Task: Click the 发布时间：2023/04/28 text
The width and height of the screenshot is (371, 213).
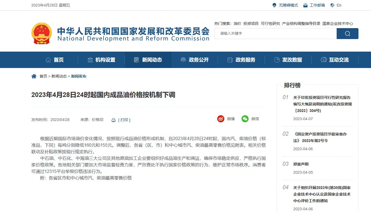Action: click(x=50, y=120)
